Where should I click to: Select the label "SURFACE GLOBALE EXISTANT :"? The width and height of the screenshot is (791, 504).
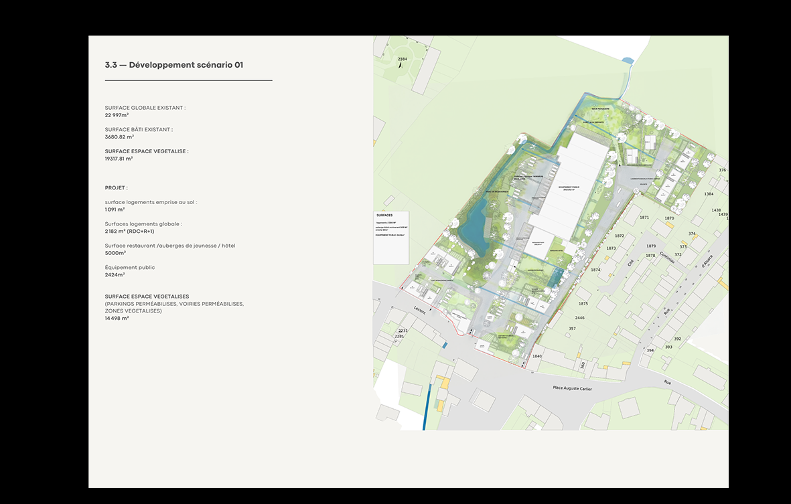(145, 108)
